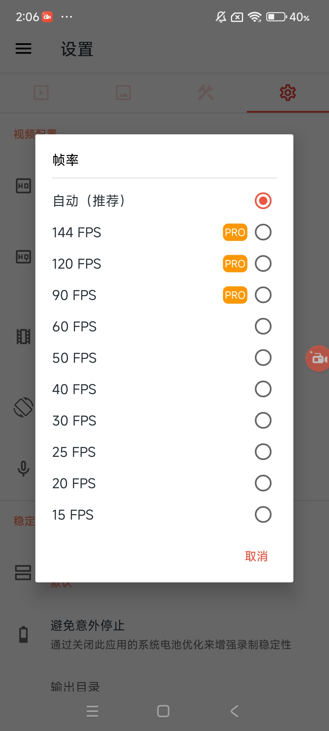Switch to the screenshots image tab
This screenshot has height=731, width=329.
123,93
